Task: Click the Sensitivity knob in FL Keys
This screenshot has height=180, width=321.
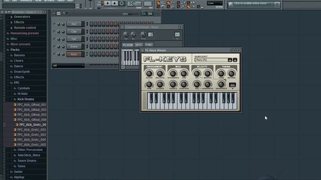Action: (x=221, y=84)
